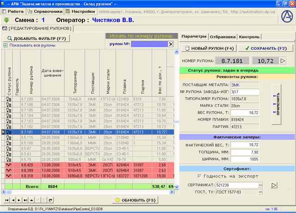Click the 'рулон №' search input field
Image resolution: width=296 pixels, height=213 pixels.
tap(149, 44)
